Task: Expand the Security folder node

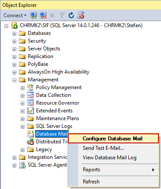Action: pos(14,41)
